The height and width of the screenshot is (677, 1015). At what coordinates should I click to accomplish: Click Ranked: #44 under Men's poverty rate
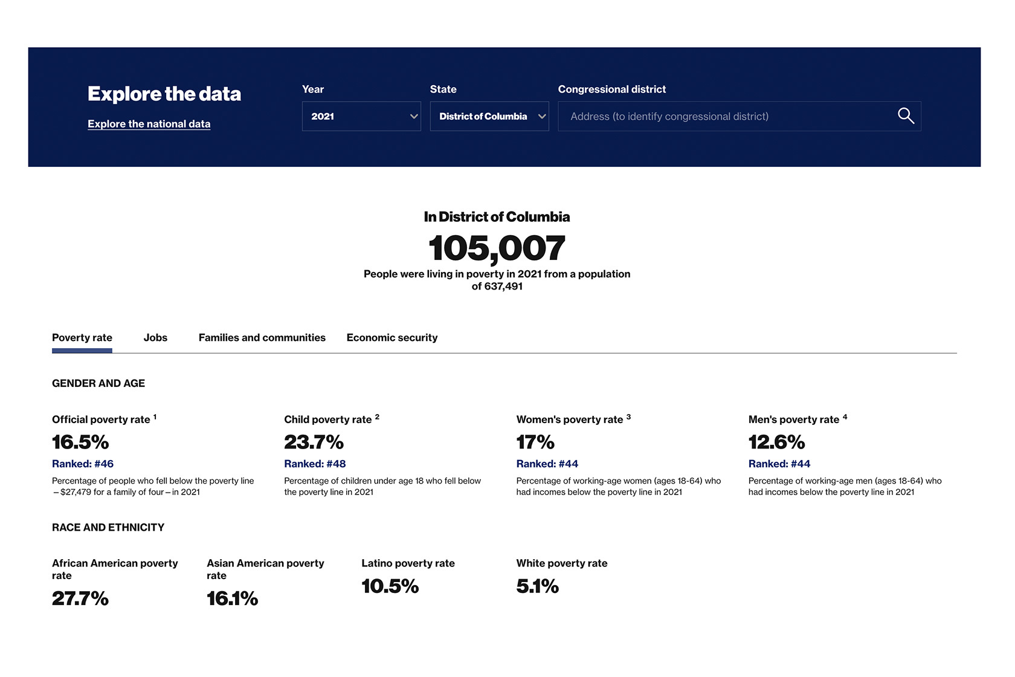click(x=779, y=464)
